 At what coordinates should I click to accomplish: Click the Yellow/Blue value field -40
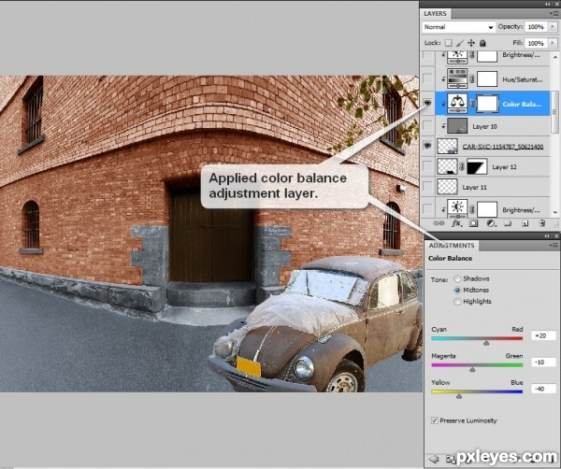coord(543,389)
